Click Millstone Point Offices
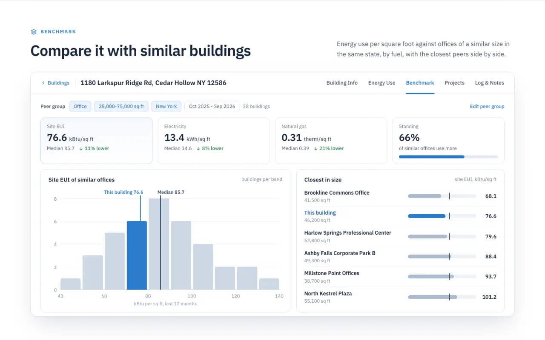 (x=332, y=273)
